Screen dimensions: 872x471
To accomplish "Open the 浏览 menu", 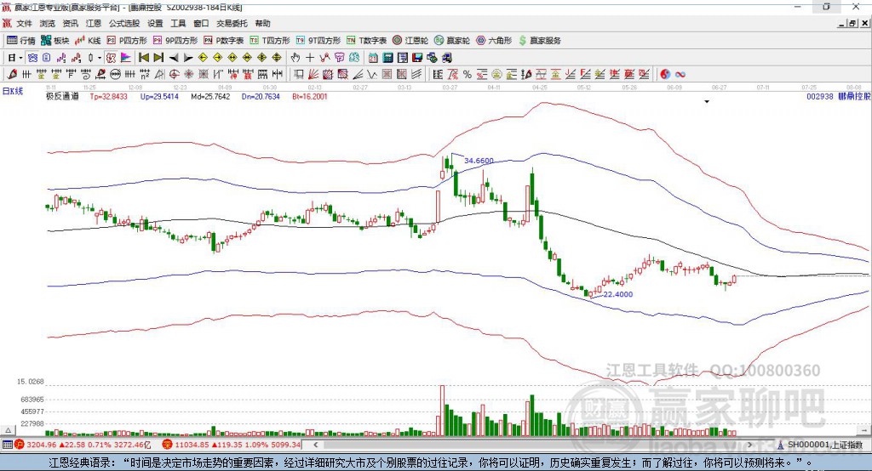I will pyautogui.click(x=48, y=23).
